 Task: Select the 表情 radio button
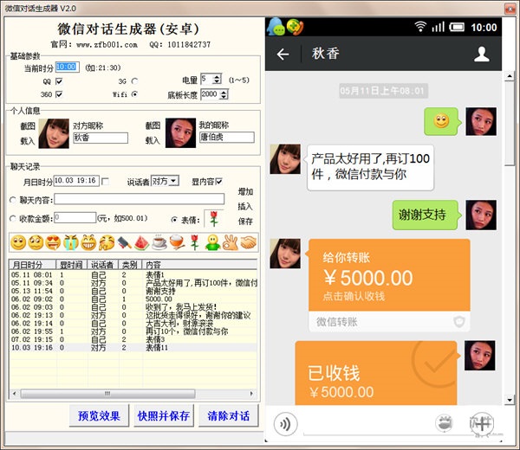(x=174, y=220)
